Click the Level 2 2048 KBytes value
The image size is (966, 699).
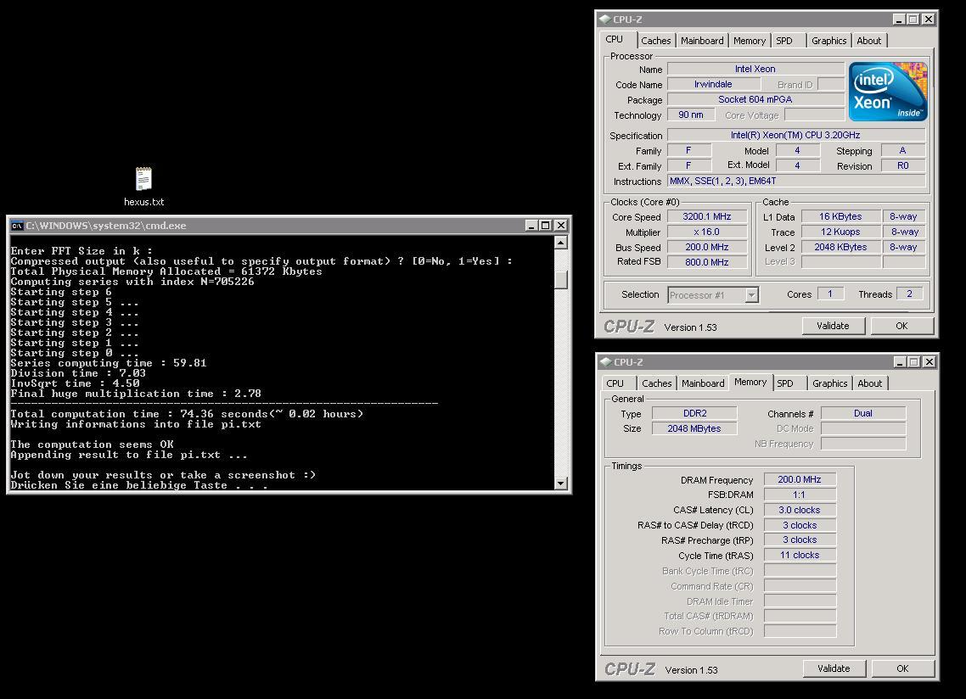coord(840,247)
